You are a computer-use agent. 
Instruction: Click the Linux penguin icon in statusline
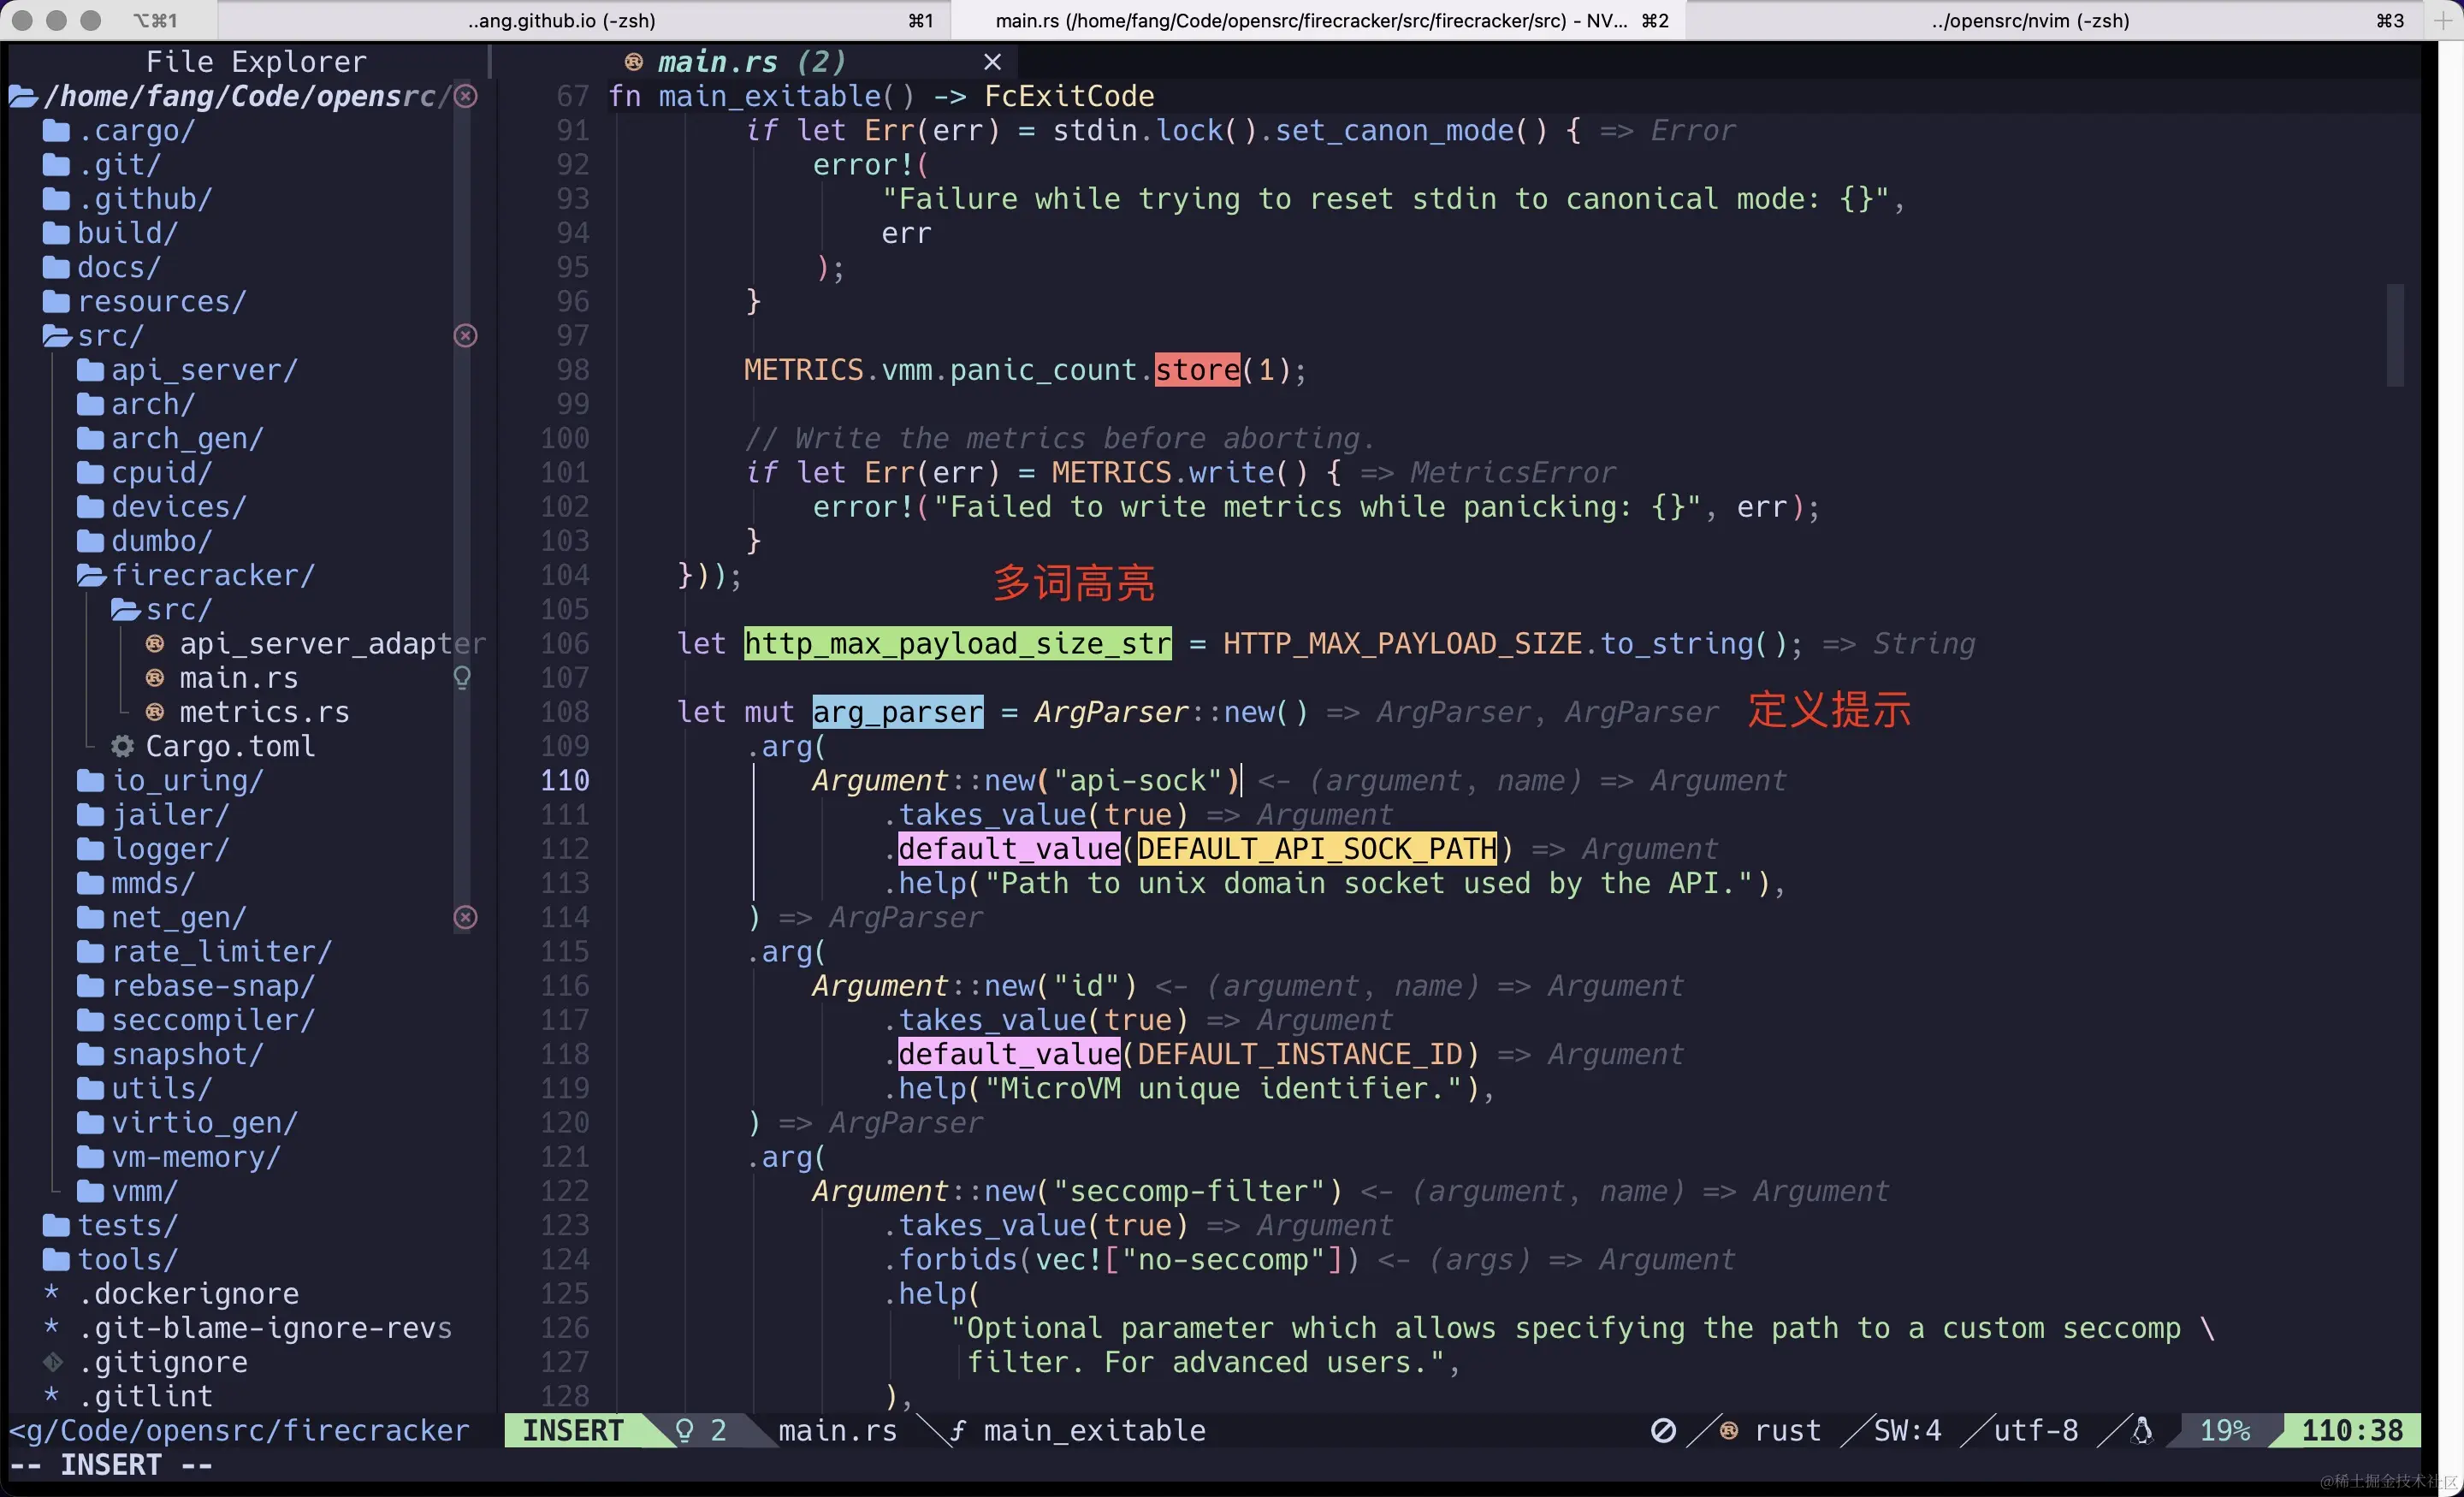pos(2141,1431)
